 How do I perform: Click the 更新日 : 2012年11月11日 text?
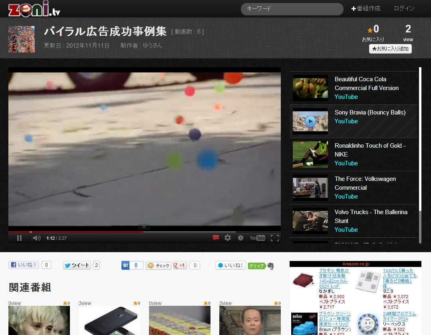point(76,46)
